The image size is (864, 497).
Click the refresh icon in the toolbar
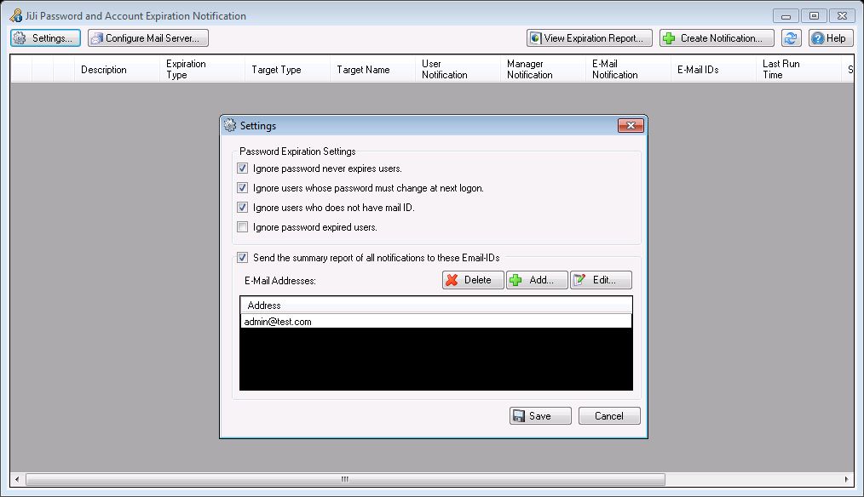(792, 38)
